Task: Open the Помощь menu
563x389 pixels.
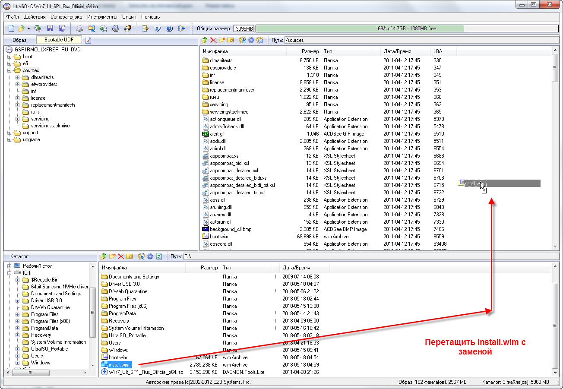Action: [151, 17]
